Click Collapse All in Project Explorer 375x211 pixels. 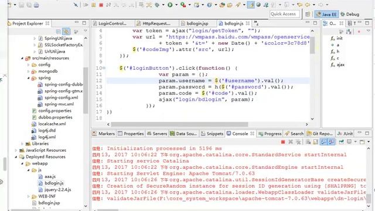(59, 31)
